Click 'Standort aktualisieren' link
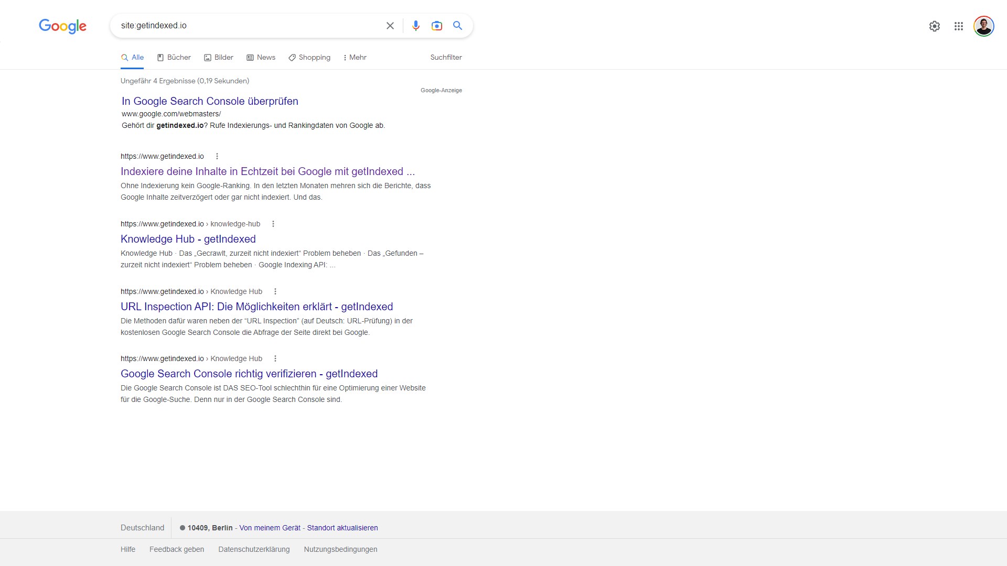 [342, 528]
